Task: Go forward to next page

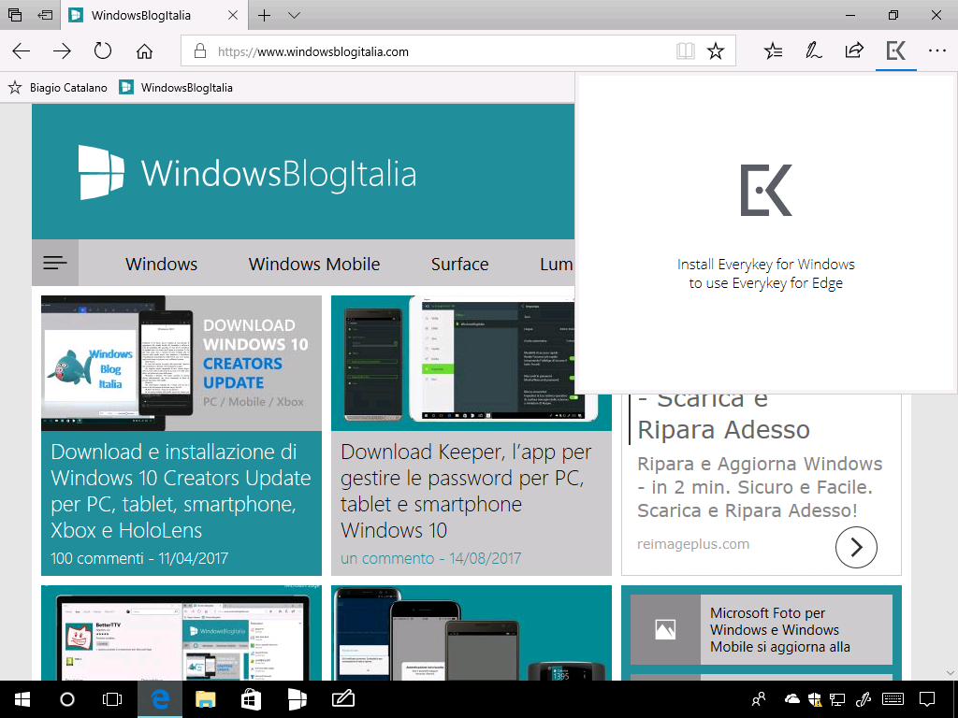Action: [62, 50]
